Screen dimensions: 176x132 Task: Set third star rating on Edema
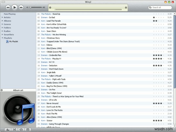(159, 45)
